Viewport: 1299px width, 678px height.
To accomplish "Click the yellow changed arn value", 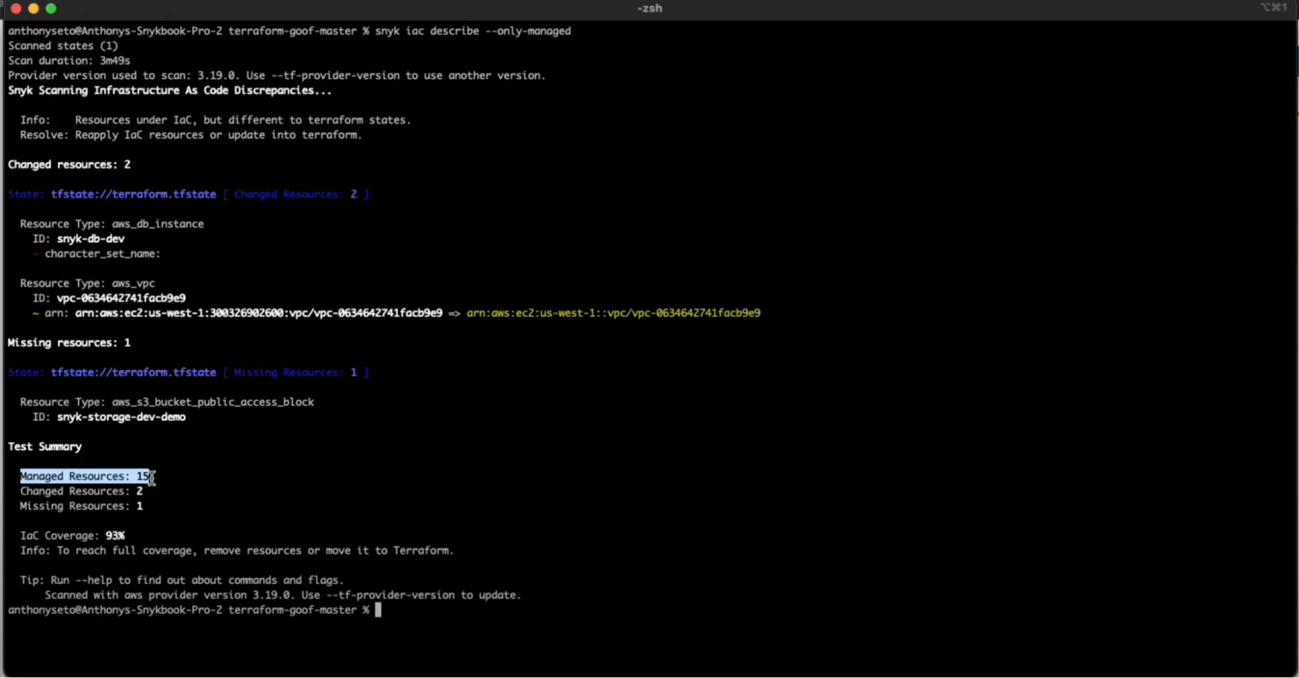I will (613, 314).
